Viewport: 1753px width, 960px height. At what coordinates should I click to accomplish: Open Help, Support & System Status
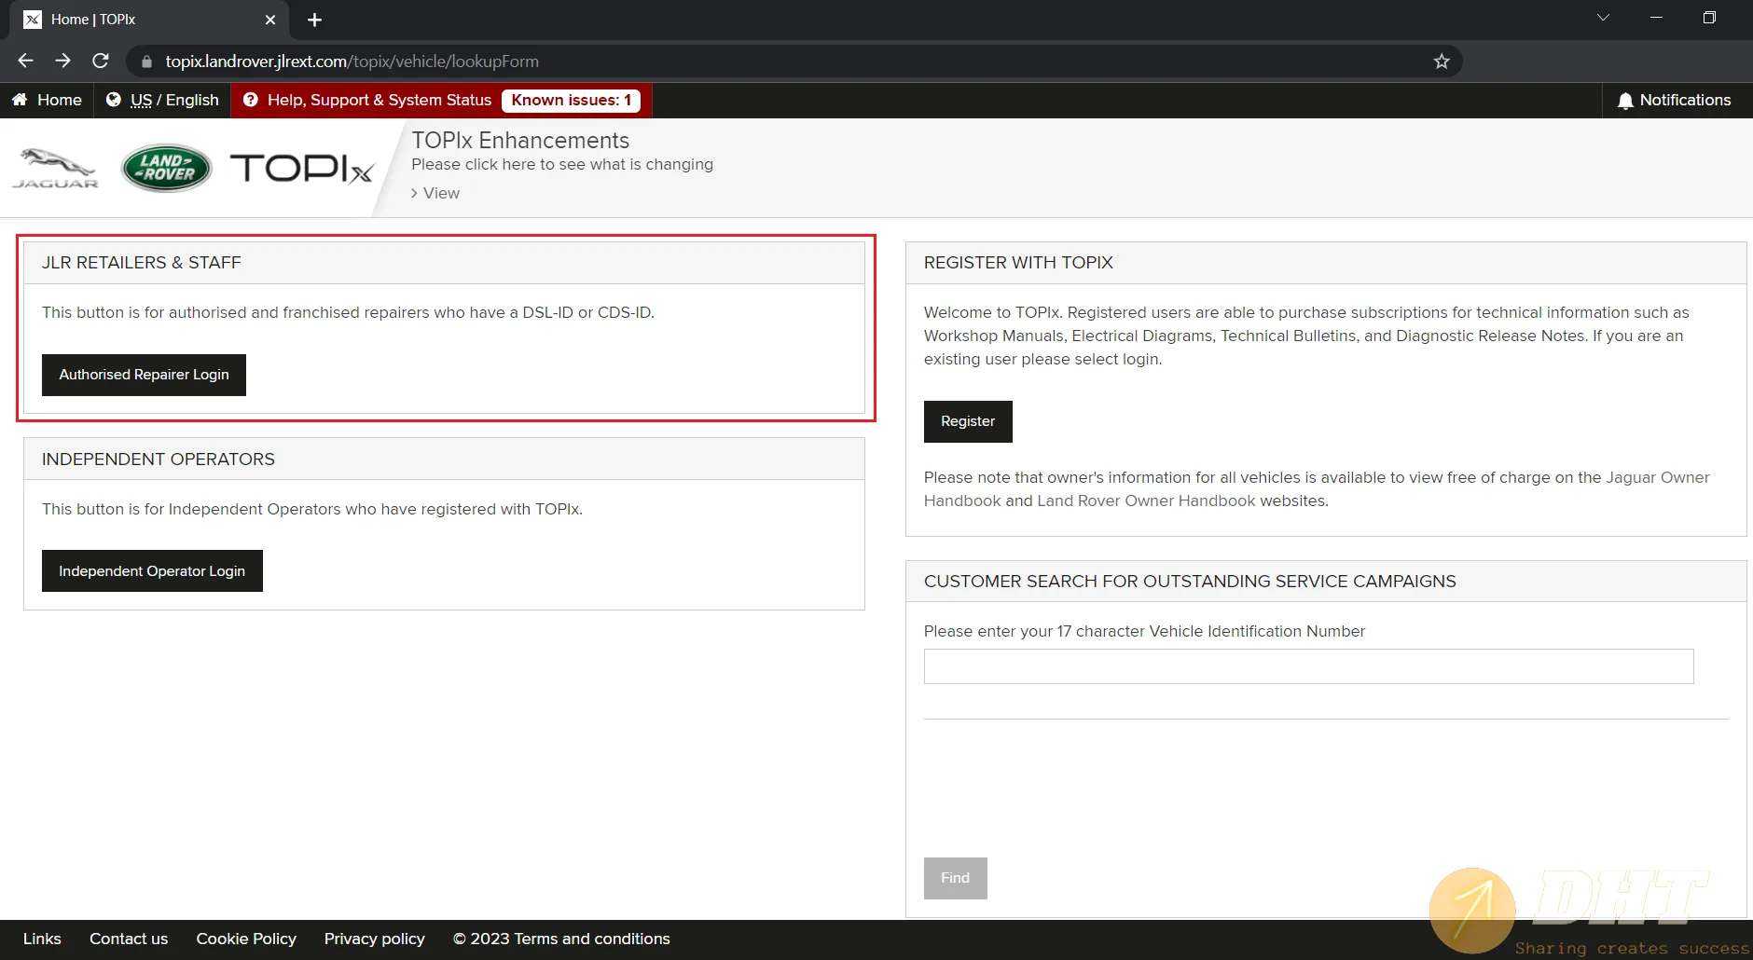[367, 100]
